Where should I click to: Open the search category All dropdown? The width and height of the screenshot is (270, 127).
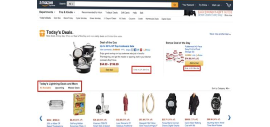pos(71,4)
